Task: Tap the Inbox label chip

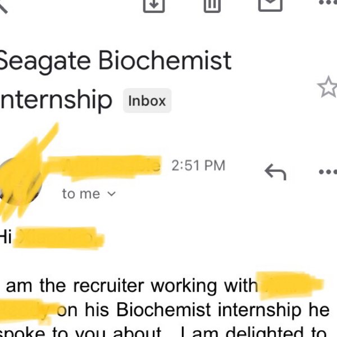Action: click(x=147, y=101)
